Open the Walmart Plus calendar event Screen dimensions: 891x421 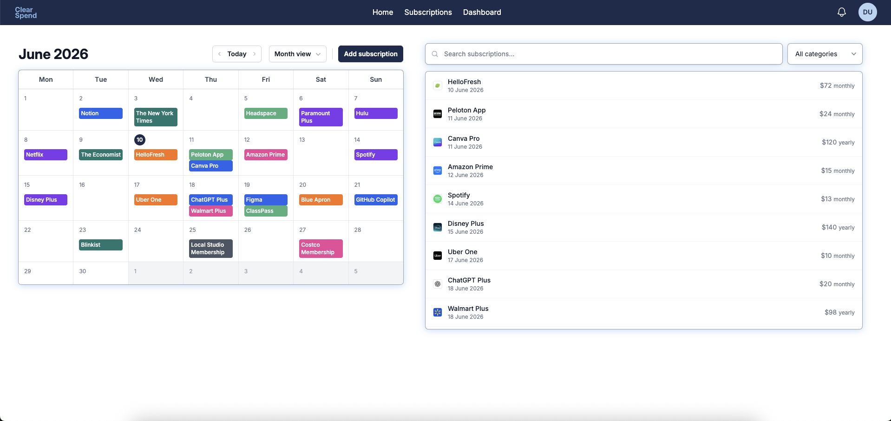210,211
